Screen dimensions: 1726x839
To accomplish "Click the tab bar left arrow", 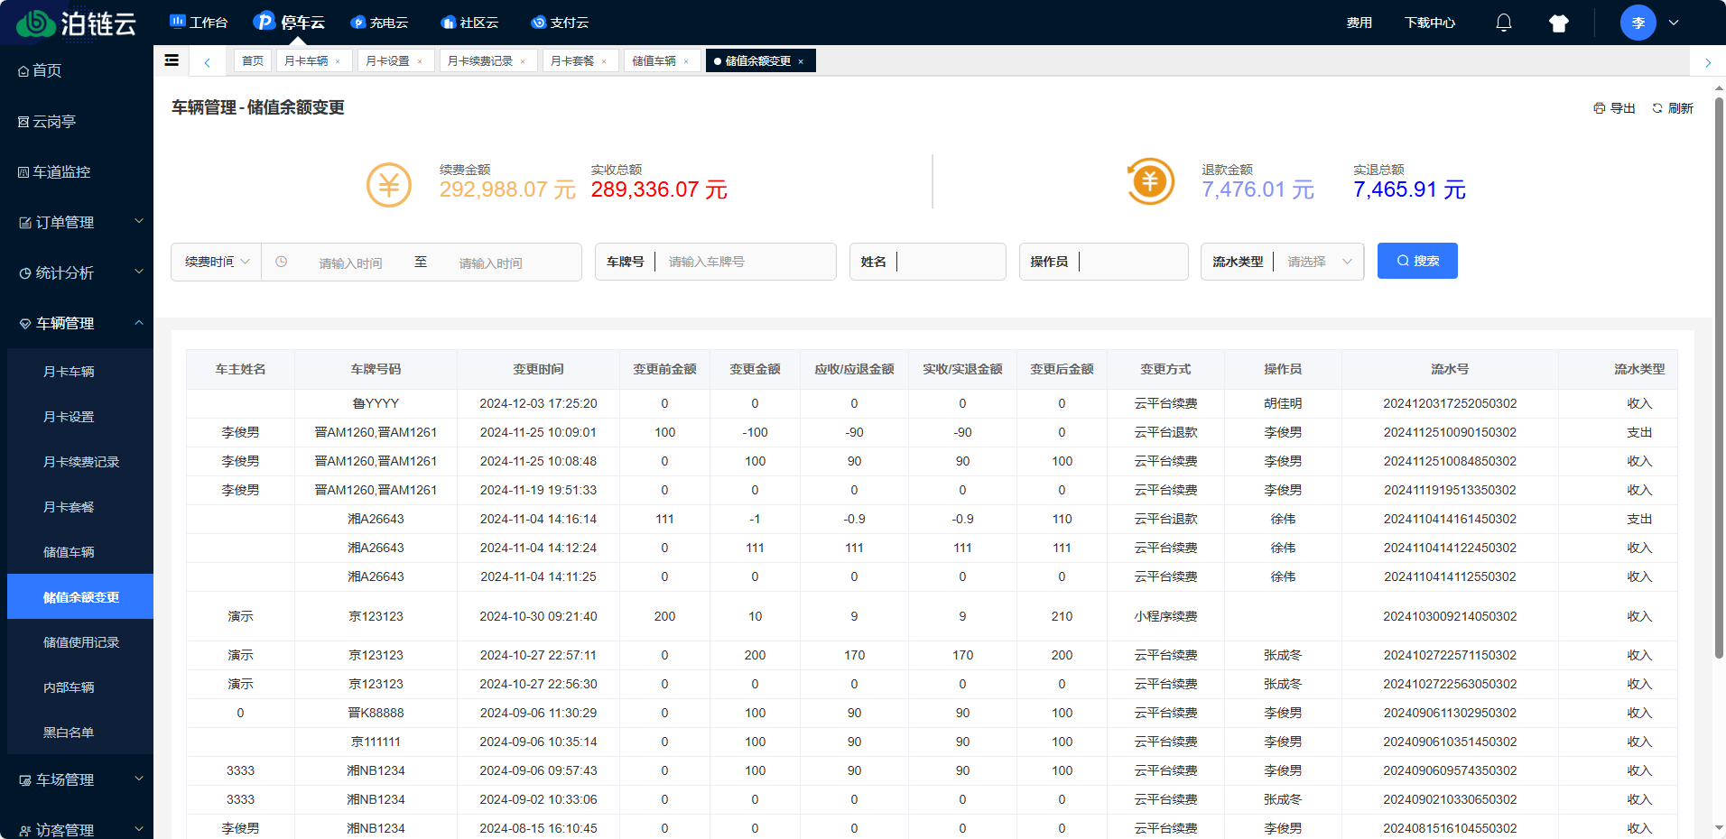I will [x=208, y=62].
